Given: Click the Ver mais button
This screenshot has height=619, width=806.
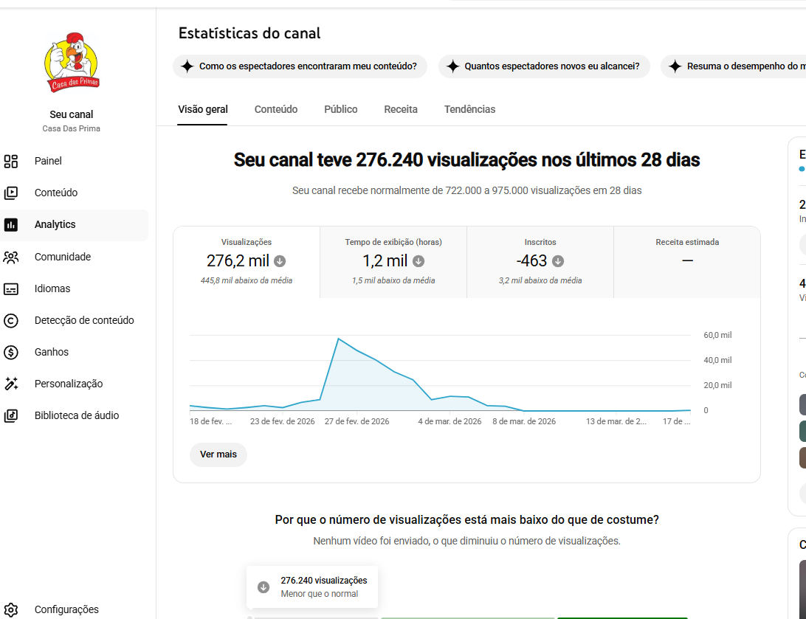Looking at the screenshot, I should [x=218, y=454].
